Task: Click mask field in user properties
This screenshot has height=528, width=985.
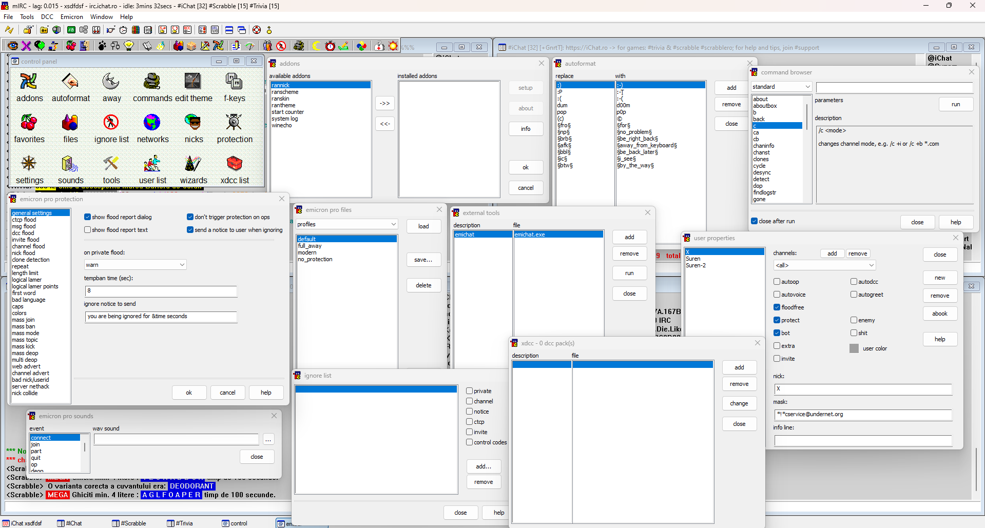Action: tap(863, 415)
